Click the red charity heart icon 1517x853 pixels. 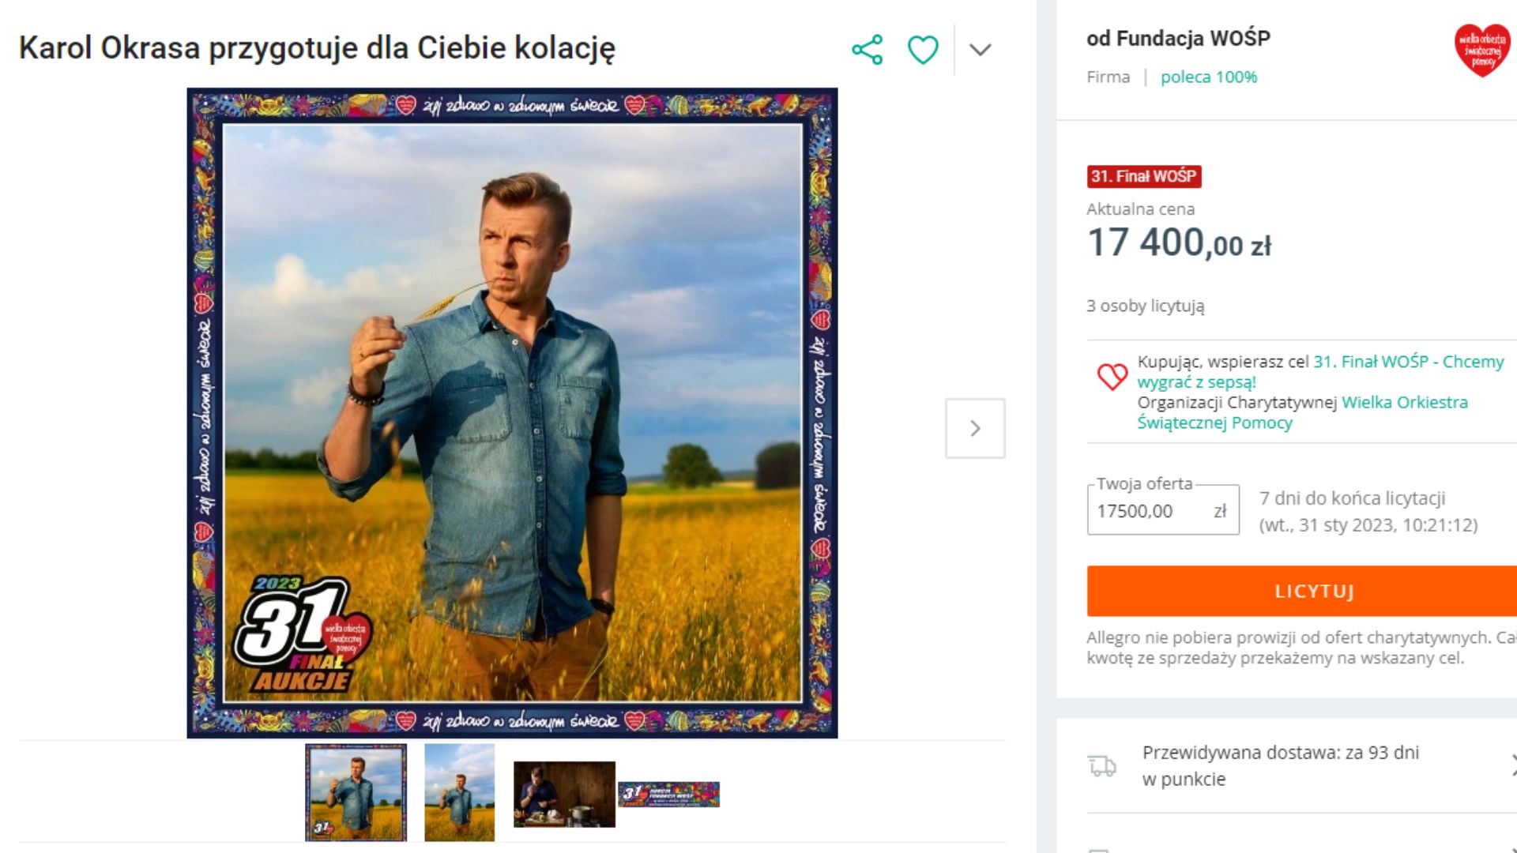pos(1112,378)
